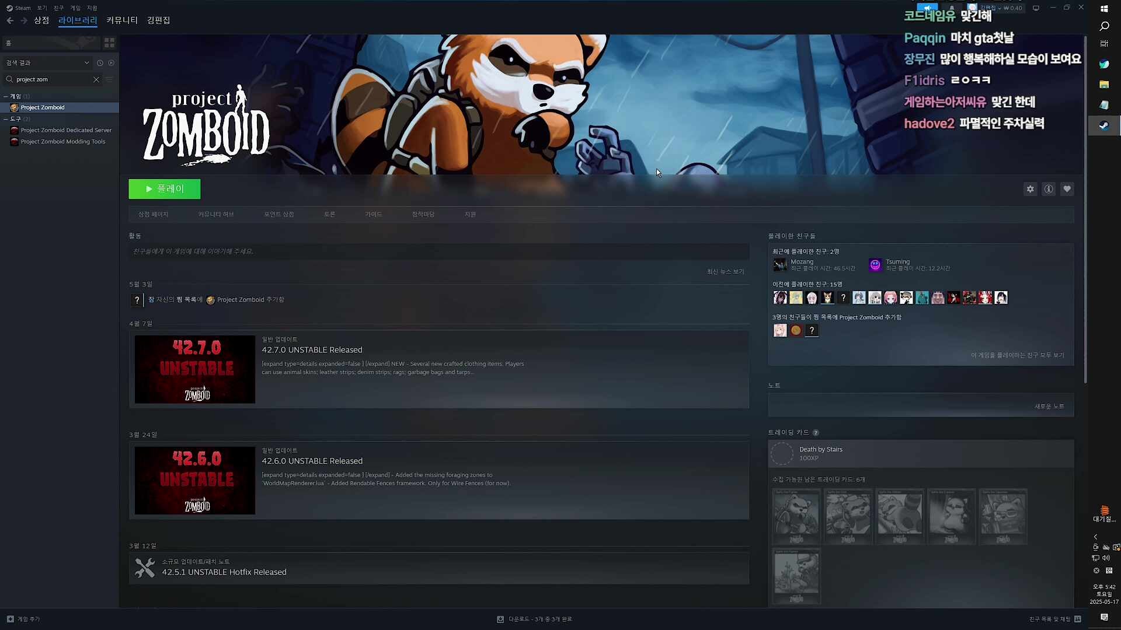Open the 토론 discussions link
The image size is (1121, 630).
tap(329, 215)
